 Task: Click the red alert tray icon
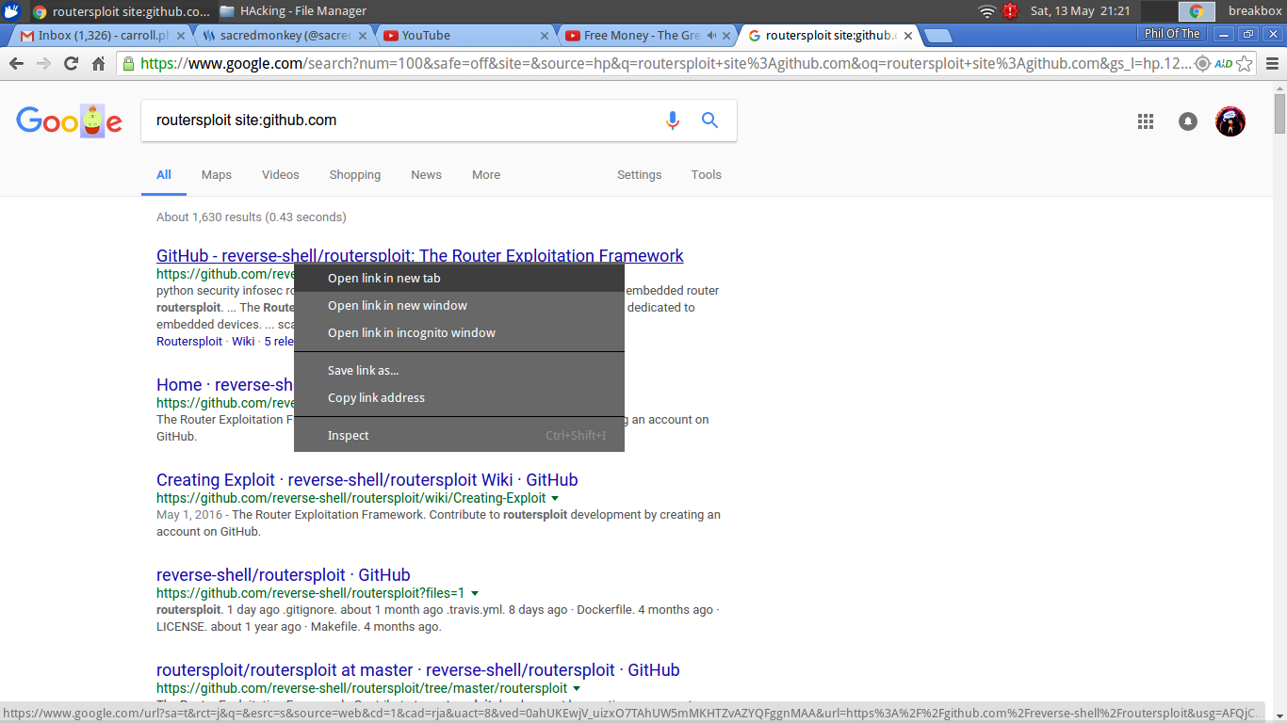click(x=1010, y=11)
